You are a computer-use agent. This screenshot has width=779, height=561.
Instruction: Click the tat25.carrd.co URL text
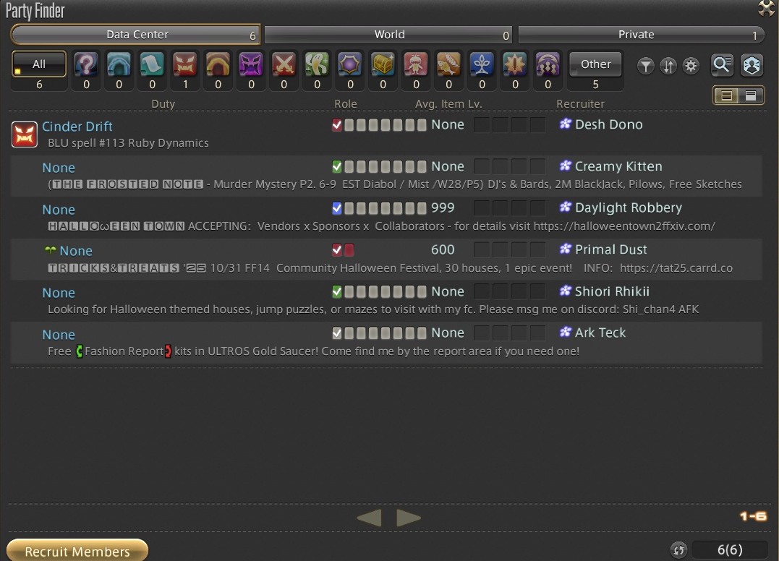[676, 268]
